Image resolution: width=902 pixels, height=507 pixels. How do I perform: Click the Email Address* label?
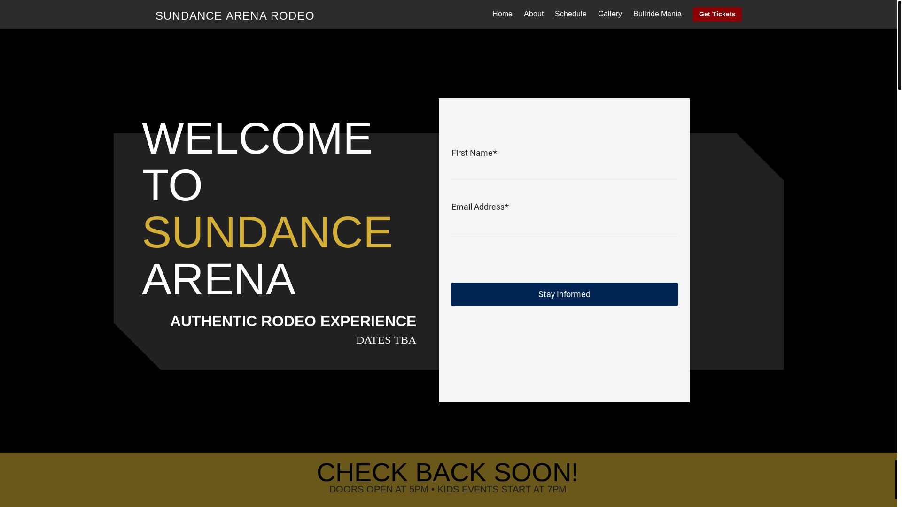(480, 207)
